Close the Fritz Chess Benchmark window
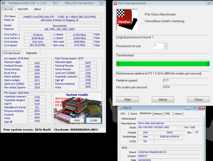 (209, 3)
